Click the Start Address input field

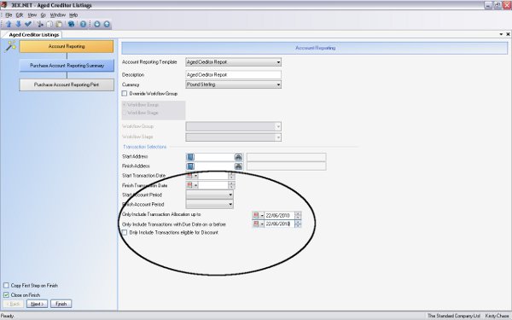[x=214, y=157]
